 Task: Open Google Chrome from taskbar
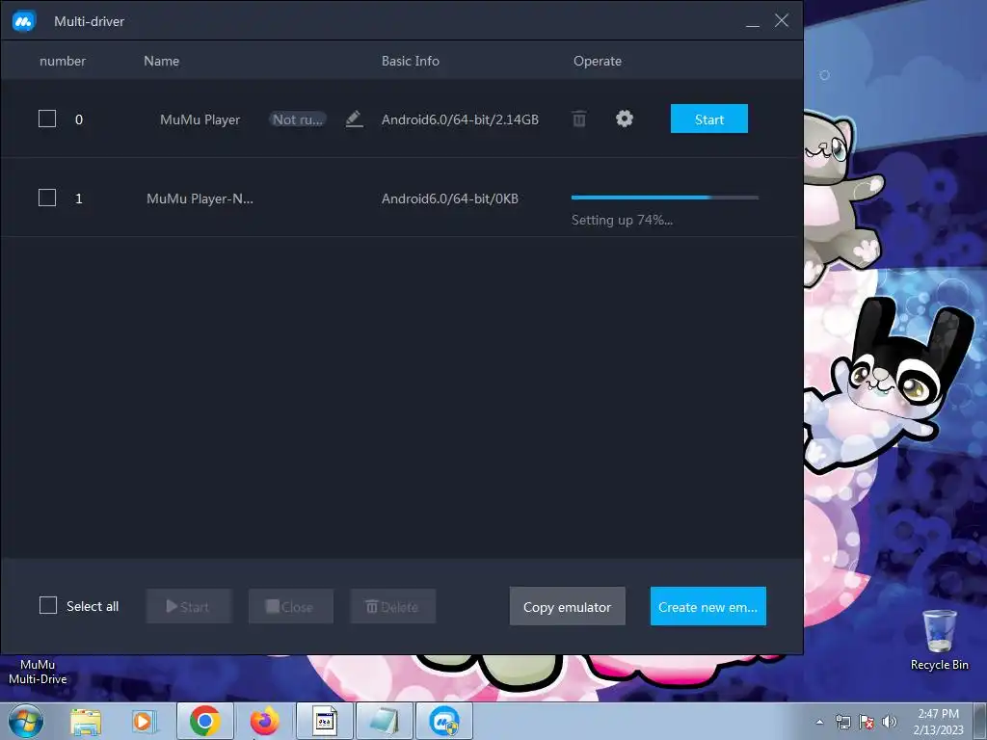tap(204, 721)
